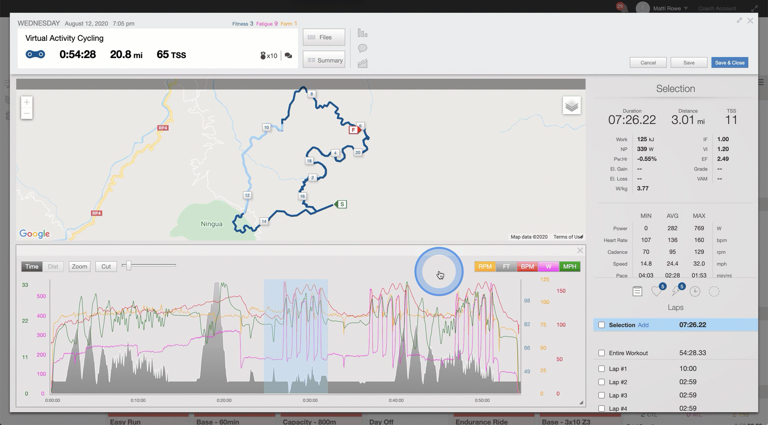Tick the Lap #1 checkbox
This screenshot has width=768, height=425.
pos(601,369)
